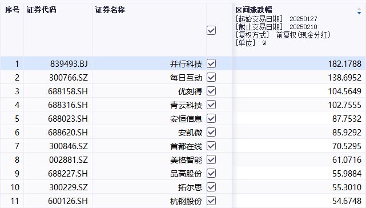The height and width of the screenshot is (208, 366).
Task: Click the 前复权(现金分红) adjustment setting
Action: pos(303,35)
